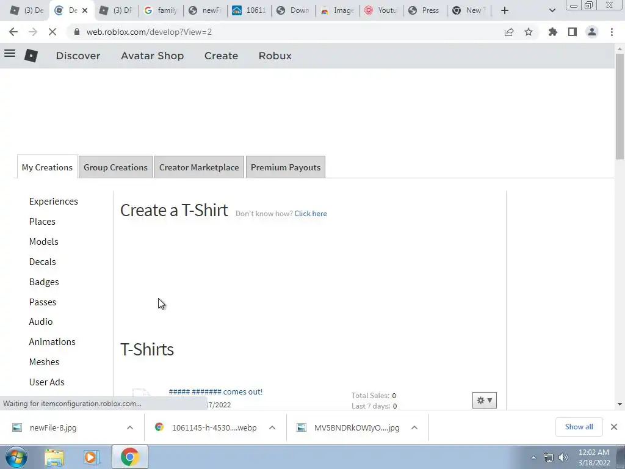Expand options for newFile-8.jpg download

[130, 427]
